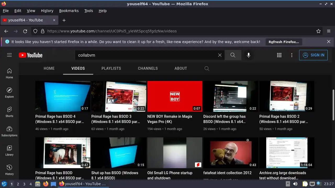This screenshot has height=188, width=335.
Task: Click the network tray icon
Action: point(312,184)
